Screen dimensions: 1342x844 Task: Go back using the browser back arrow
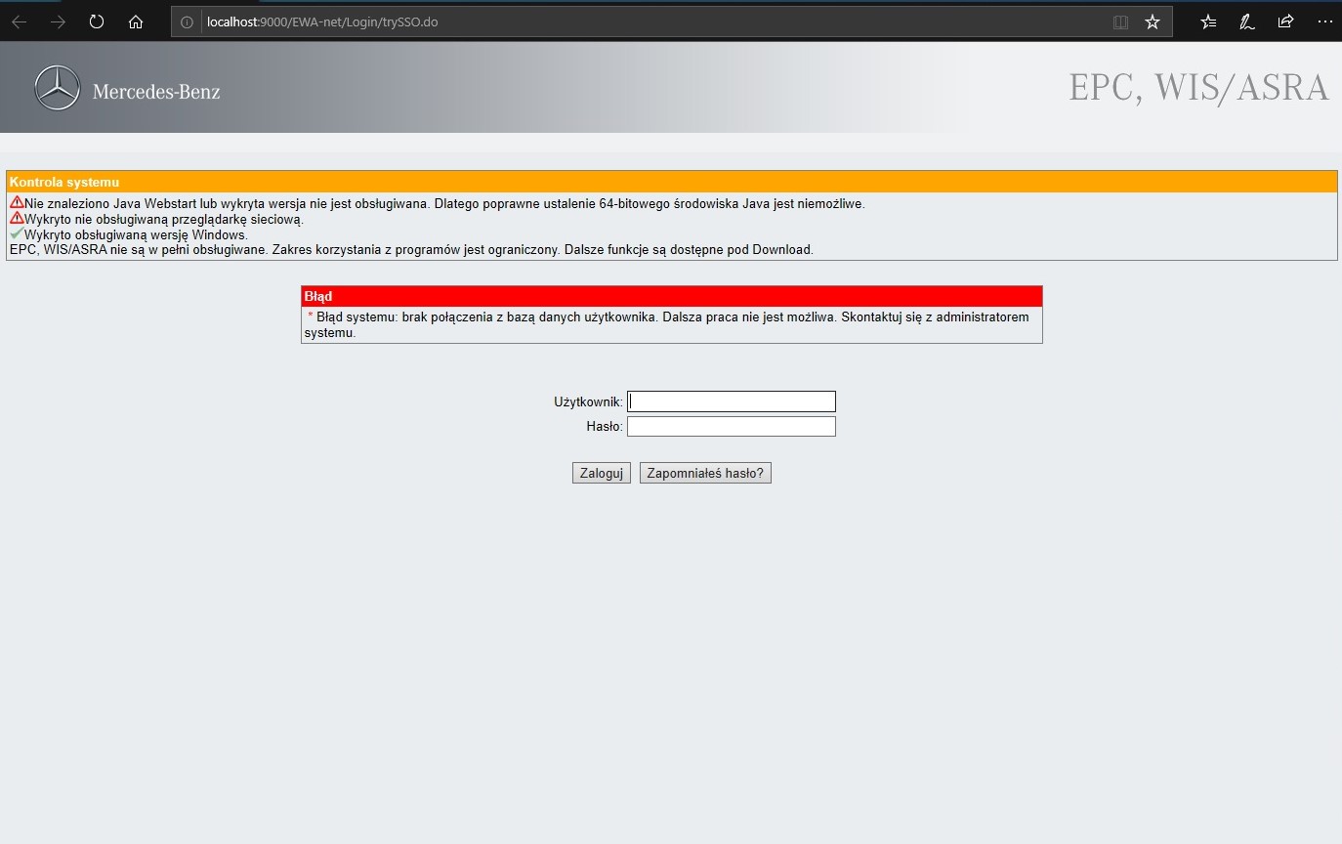[19, 21]
